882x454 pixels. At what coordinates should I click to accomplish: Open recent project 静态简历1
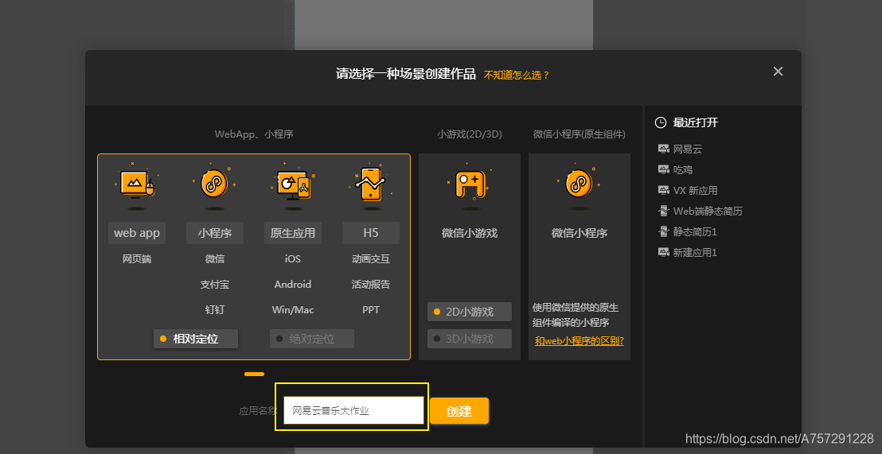[695, 231]
